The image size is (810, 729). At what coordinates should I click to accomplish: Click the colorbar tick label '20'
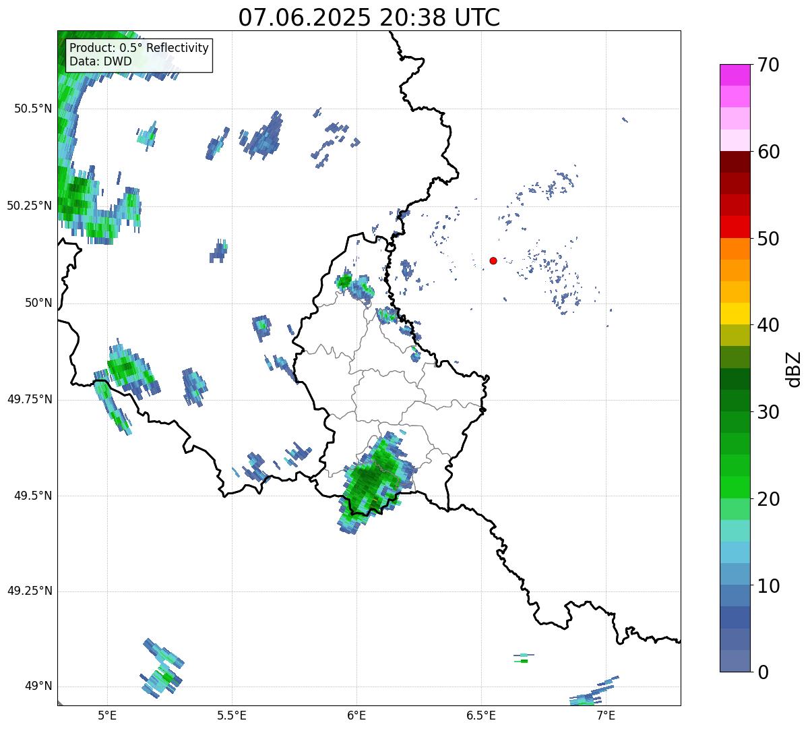(768, 499)
